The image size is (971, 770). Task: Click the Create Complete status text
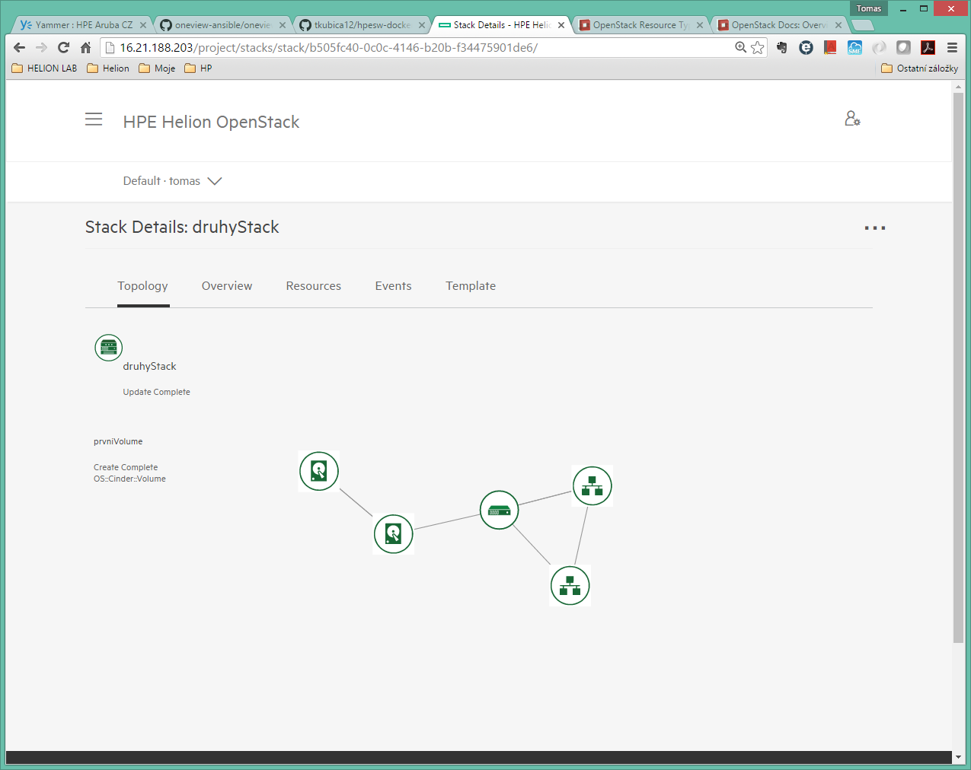[126, 467]
